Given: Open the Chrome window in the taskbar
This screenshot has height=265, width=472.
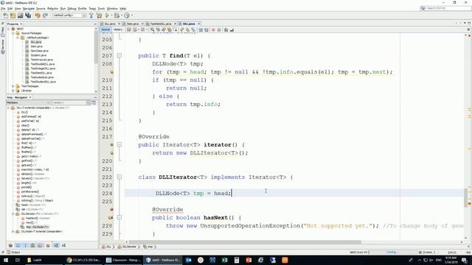Looking at the screenshot, I should click(x=83, y=260).
